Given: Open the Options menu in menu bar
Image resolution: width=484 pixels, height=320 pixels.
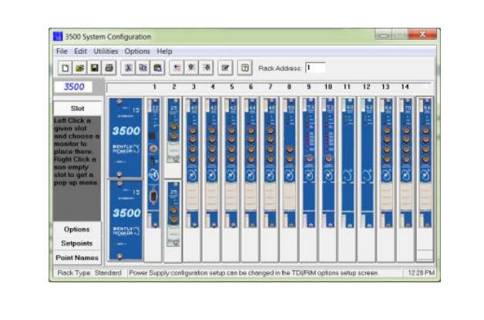Looking at the screenshot, I should click(137, 52).
